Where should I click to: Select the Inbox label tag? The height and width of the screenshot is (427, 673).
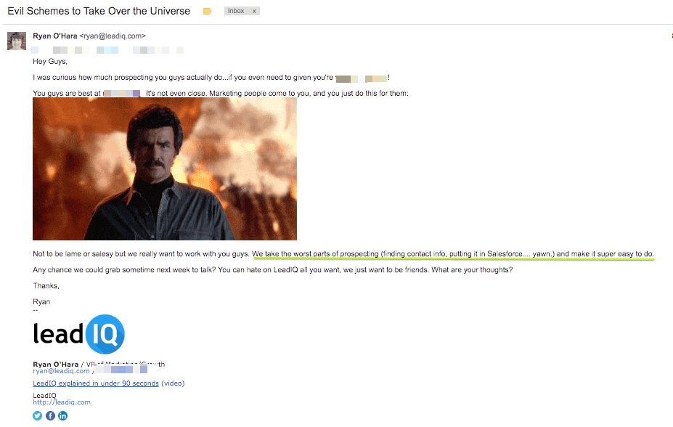[236, 12]
